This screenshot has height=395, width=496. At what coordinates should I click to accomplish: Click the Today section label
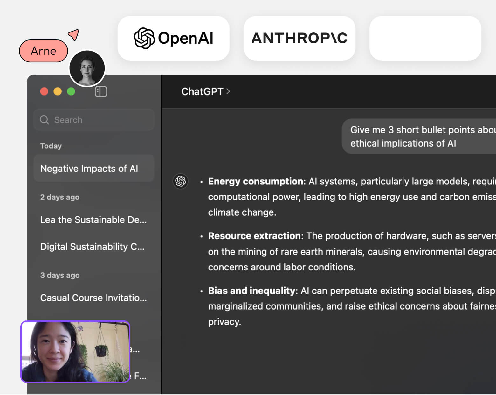[51, 146]
